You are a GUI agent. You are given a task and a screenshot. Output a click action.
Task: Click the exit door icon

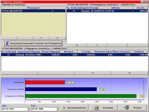coord(127,108)
